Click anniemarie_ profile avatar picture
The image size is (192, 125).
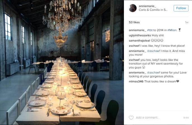(x=133, y=8)
